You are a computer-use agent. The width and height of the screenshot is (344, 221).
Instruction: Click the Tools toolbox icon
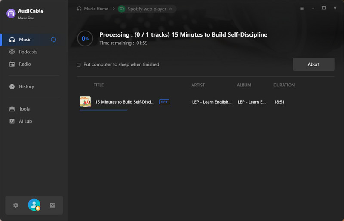12,109
